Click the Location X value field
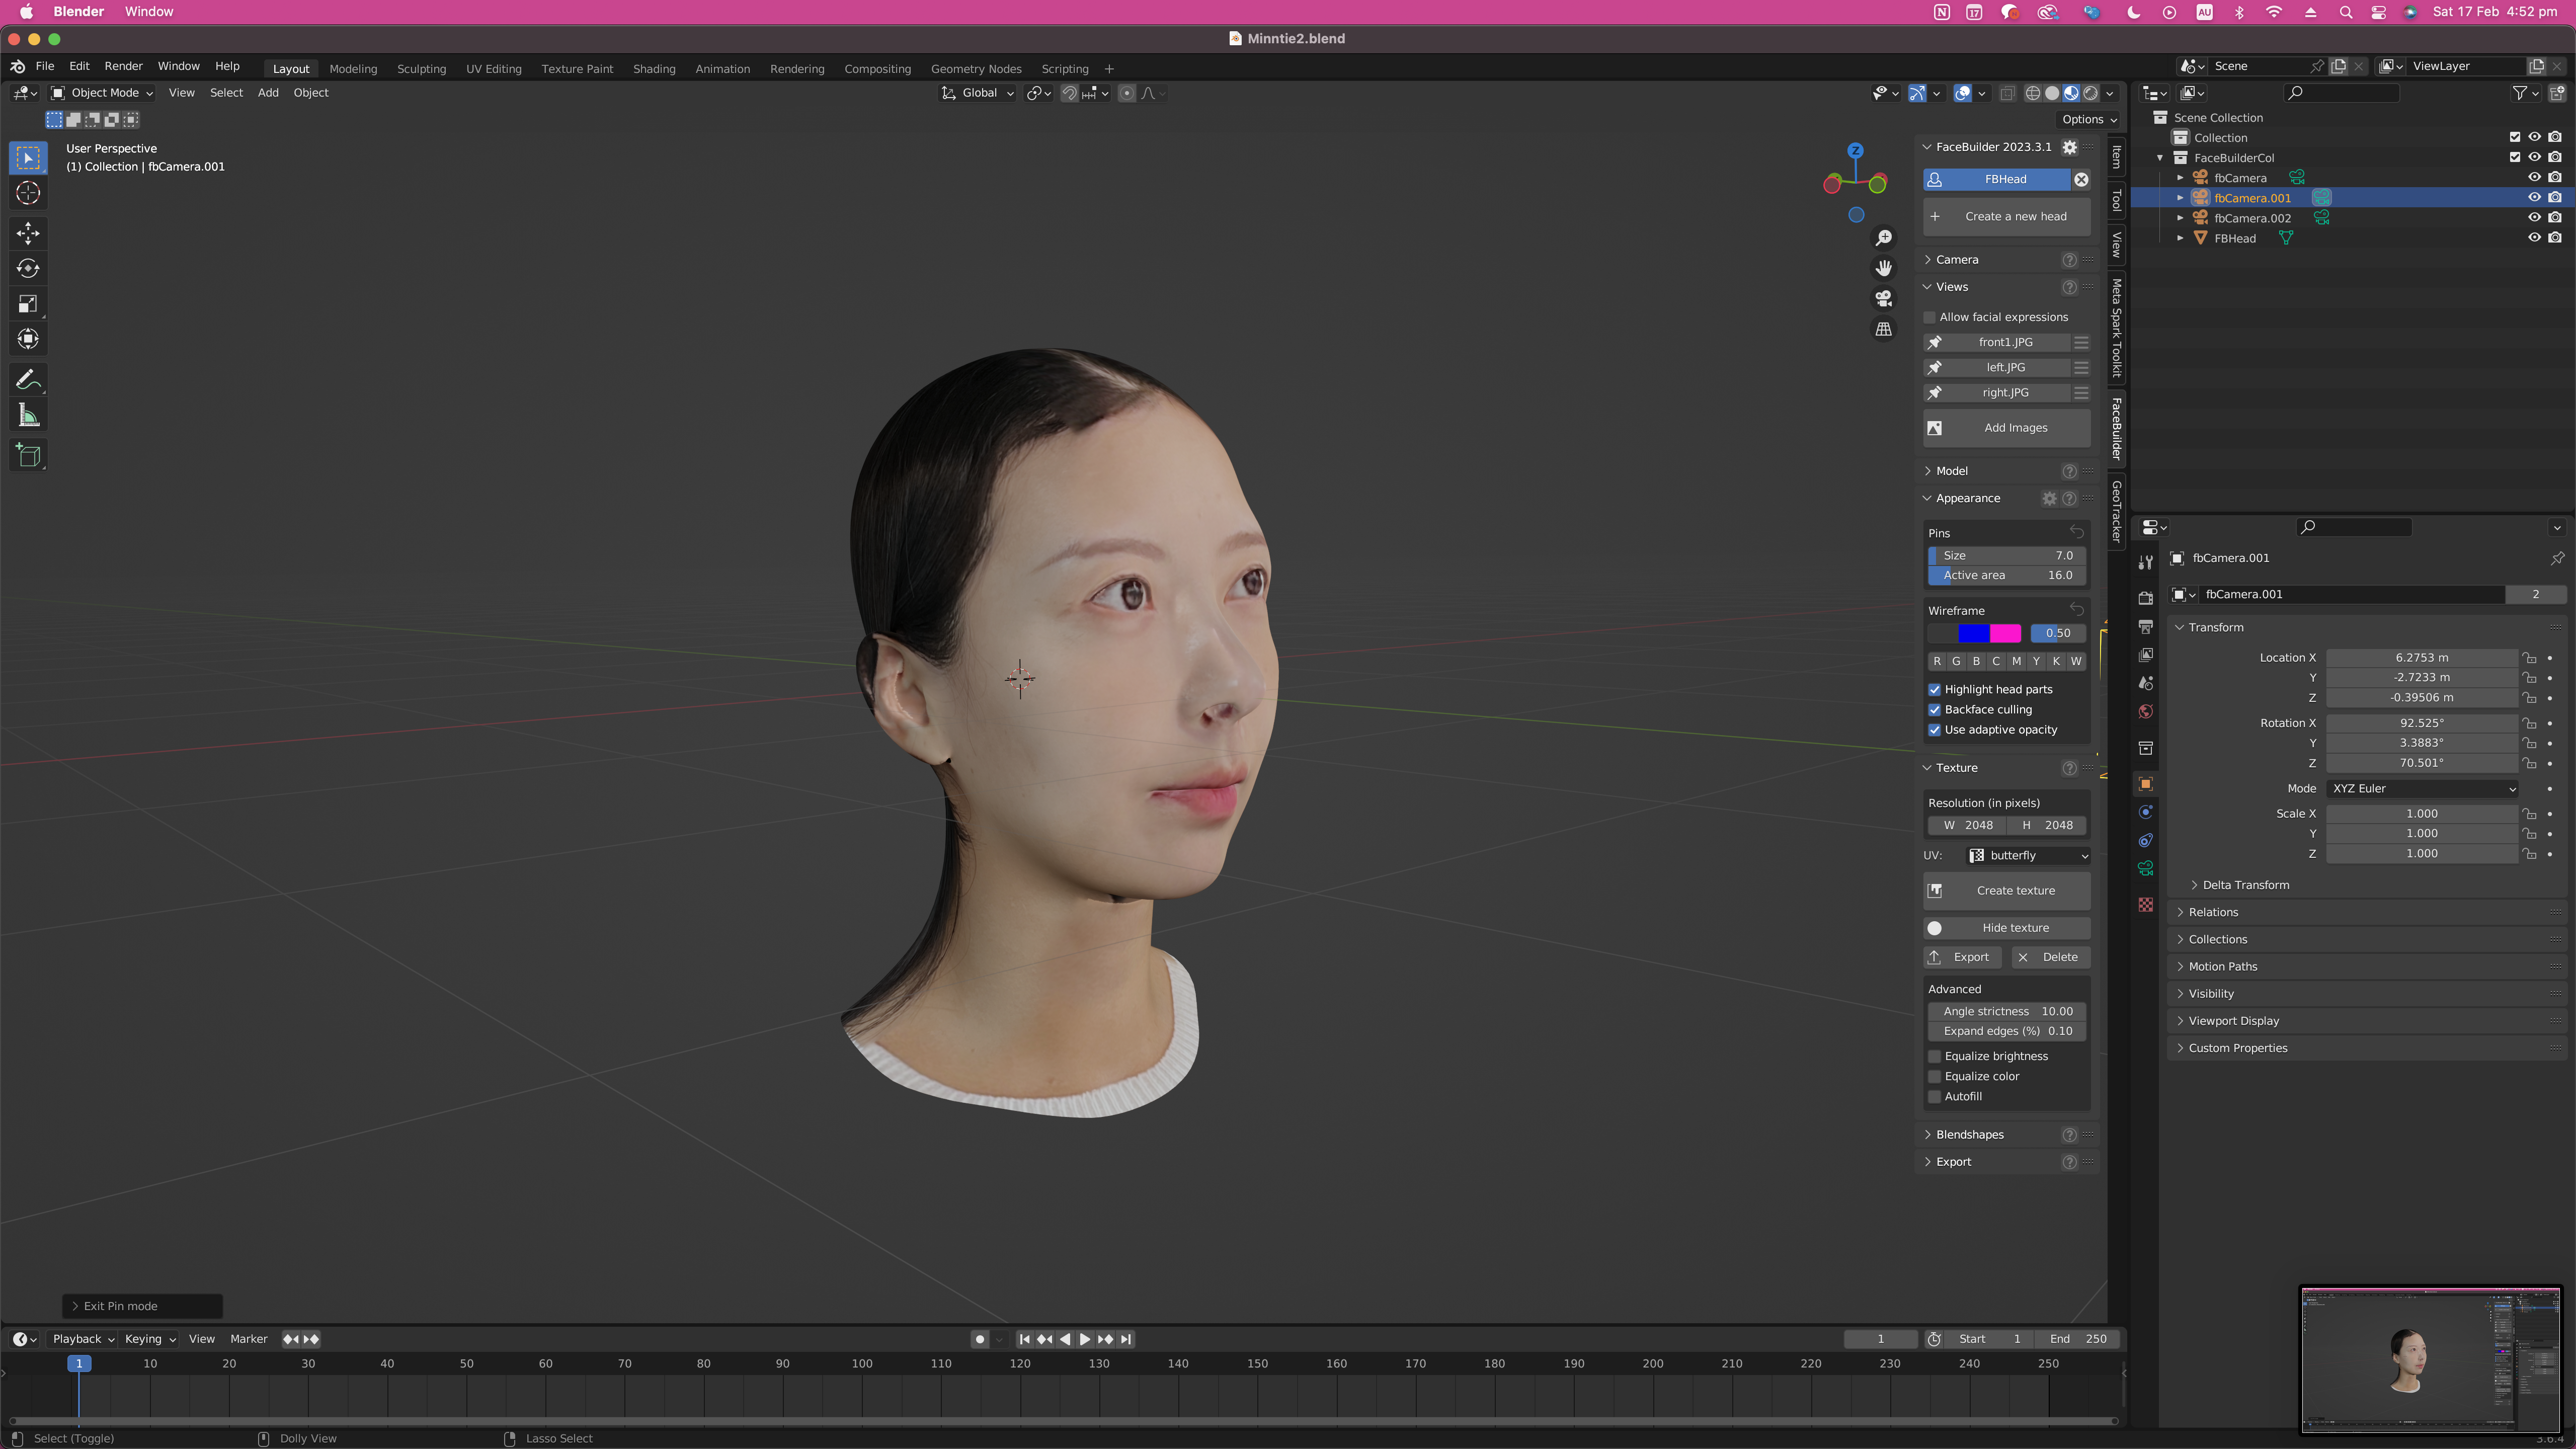 (2421, 658)
